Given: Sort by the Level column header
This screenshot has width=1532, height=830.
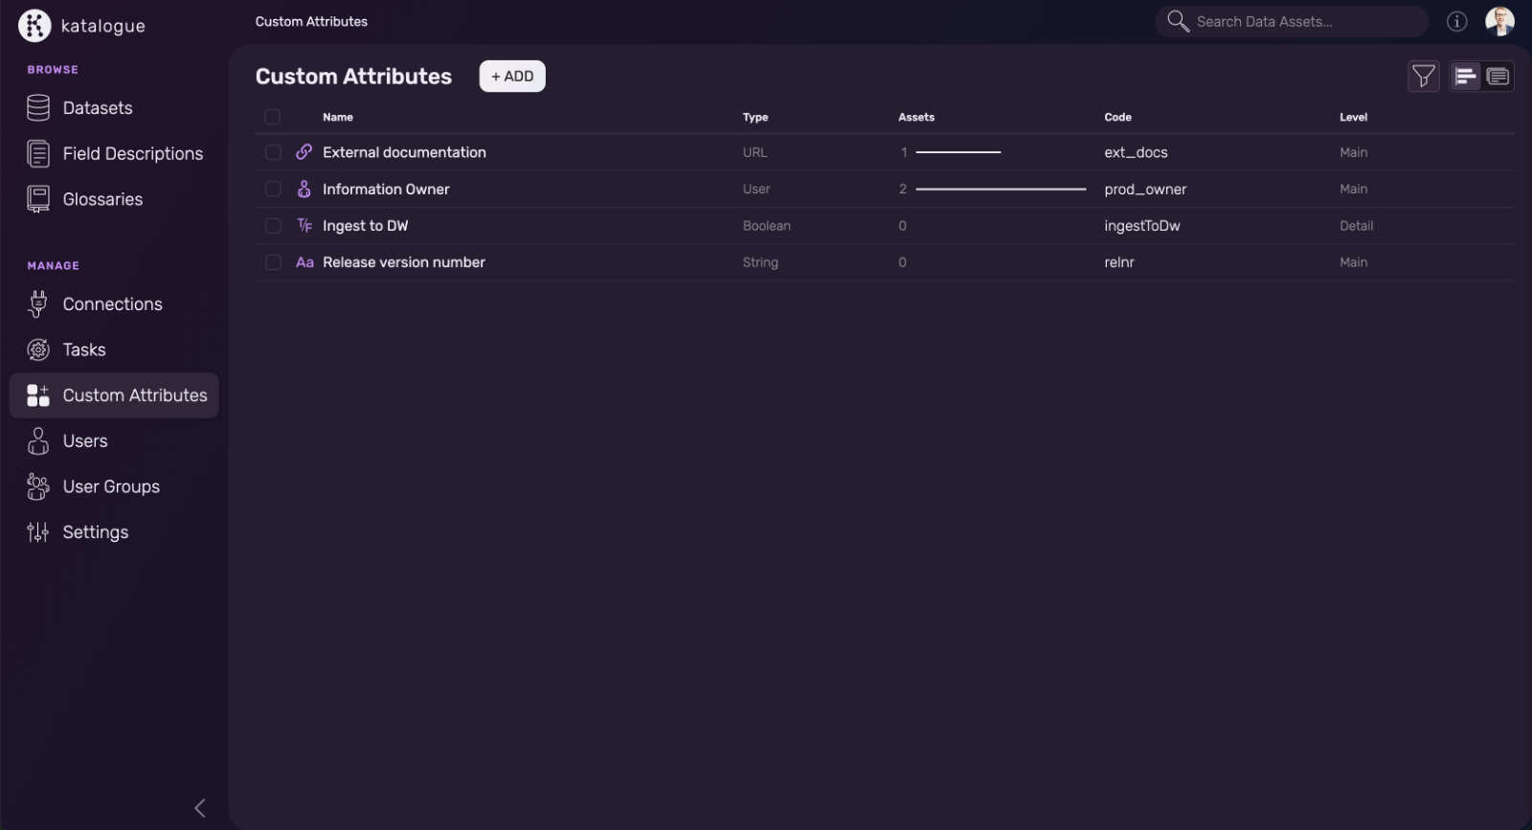Looking at the screenshot, I should 1353,117.
